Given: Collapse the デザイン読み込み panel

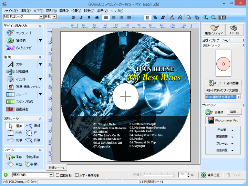Looking at the screenshot, I should pyautogui.click(x=40, y=26).
